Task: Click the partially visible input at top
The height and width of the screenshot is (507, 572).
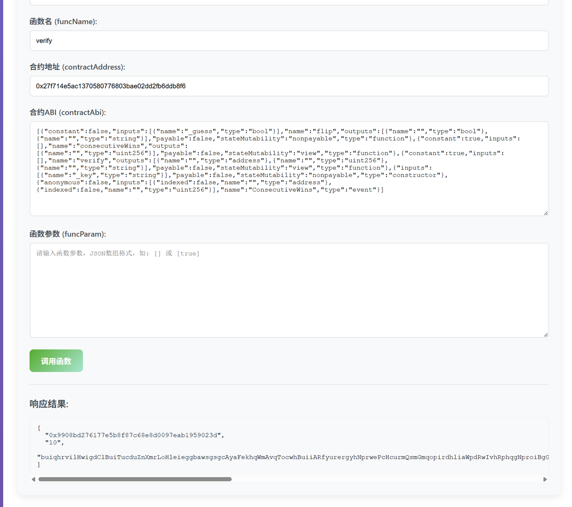Action: (289, 3)
